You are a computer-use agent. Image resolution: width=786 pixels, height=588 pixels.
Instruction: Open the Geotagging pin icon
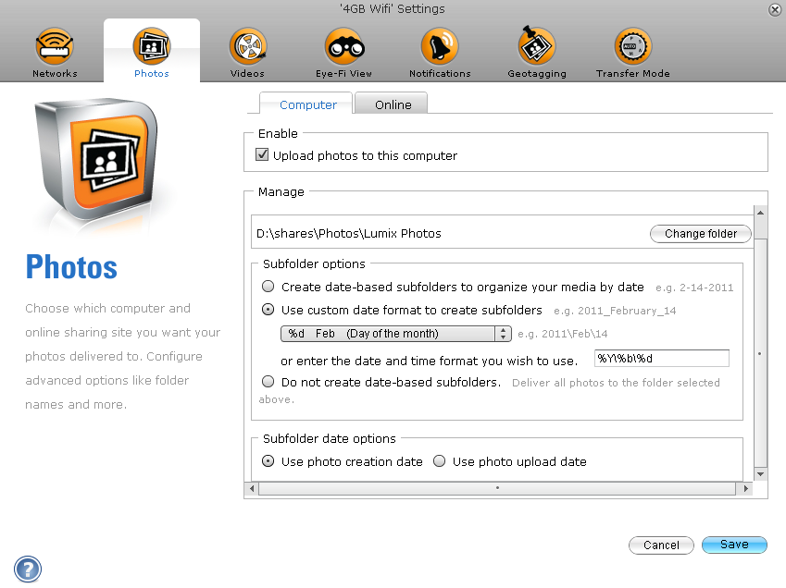(x=536, y=46)
